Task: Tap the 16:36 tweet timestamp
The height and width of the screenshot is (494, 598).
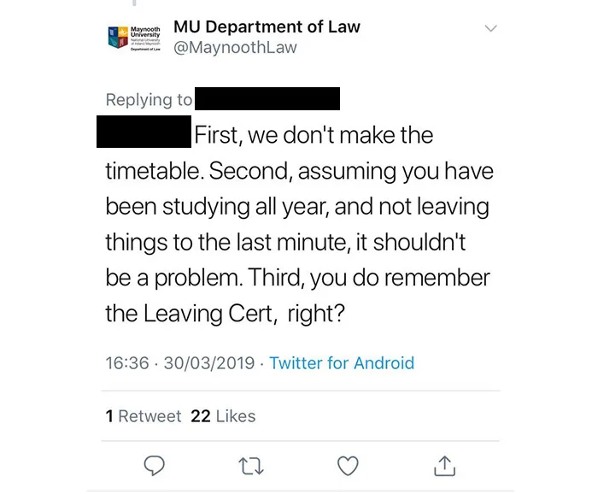Action: click(x=127, y=362)
